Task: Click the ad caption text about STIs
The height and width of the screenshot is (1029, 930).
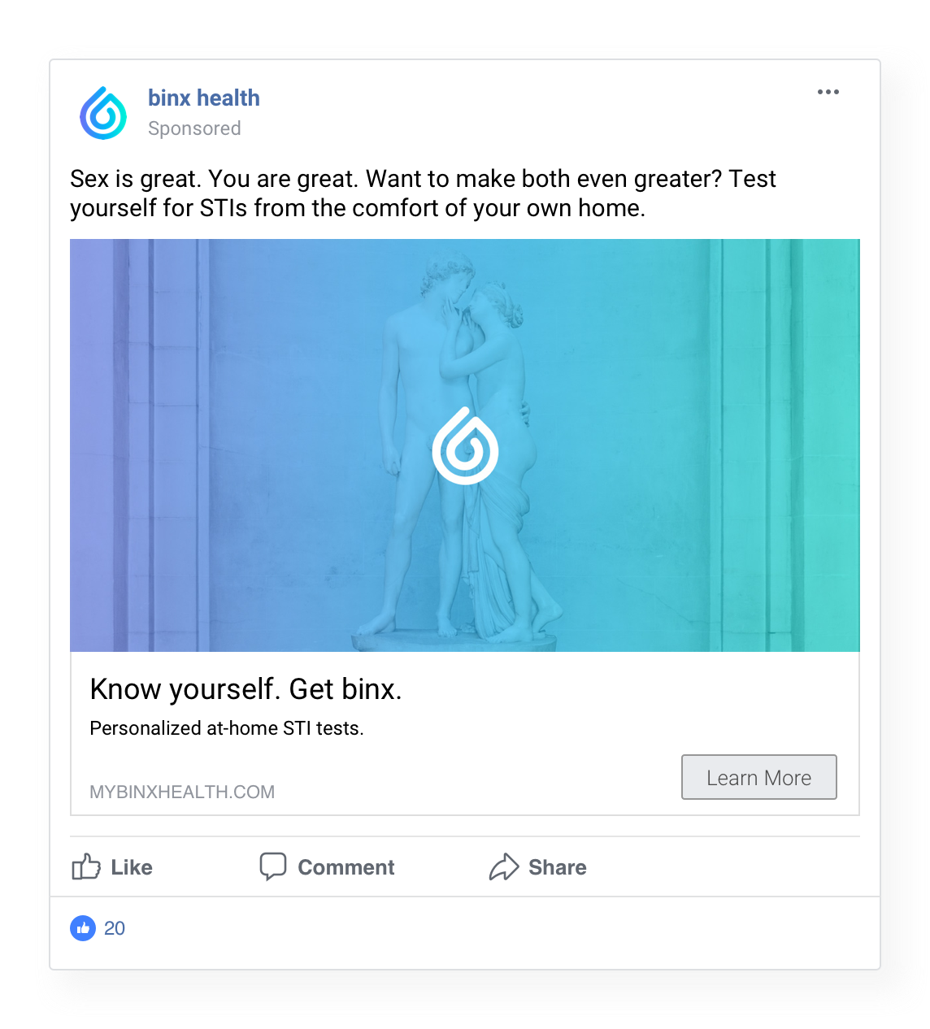Action: (x=423, y=193)
